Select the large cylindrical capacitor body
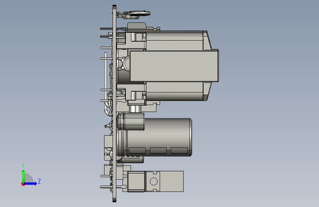Image resolution: width=319 pixels, height=207 pixels. point(158,137)
